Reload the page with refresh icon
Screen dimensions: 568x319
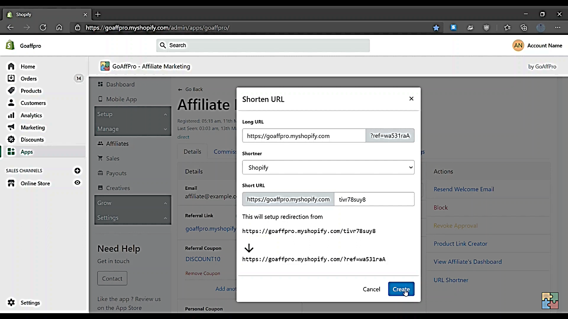43,27
